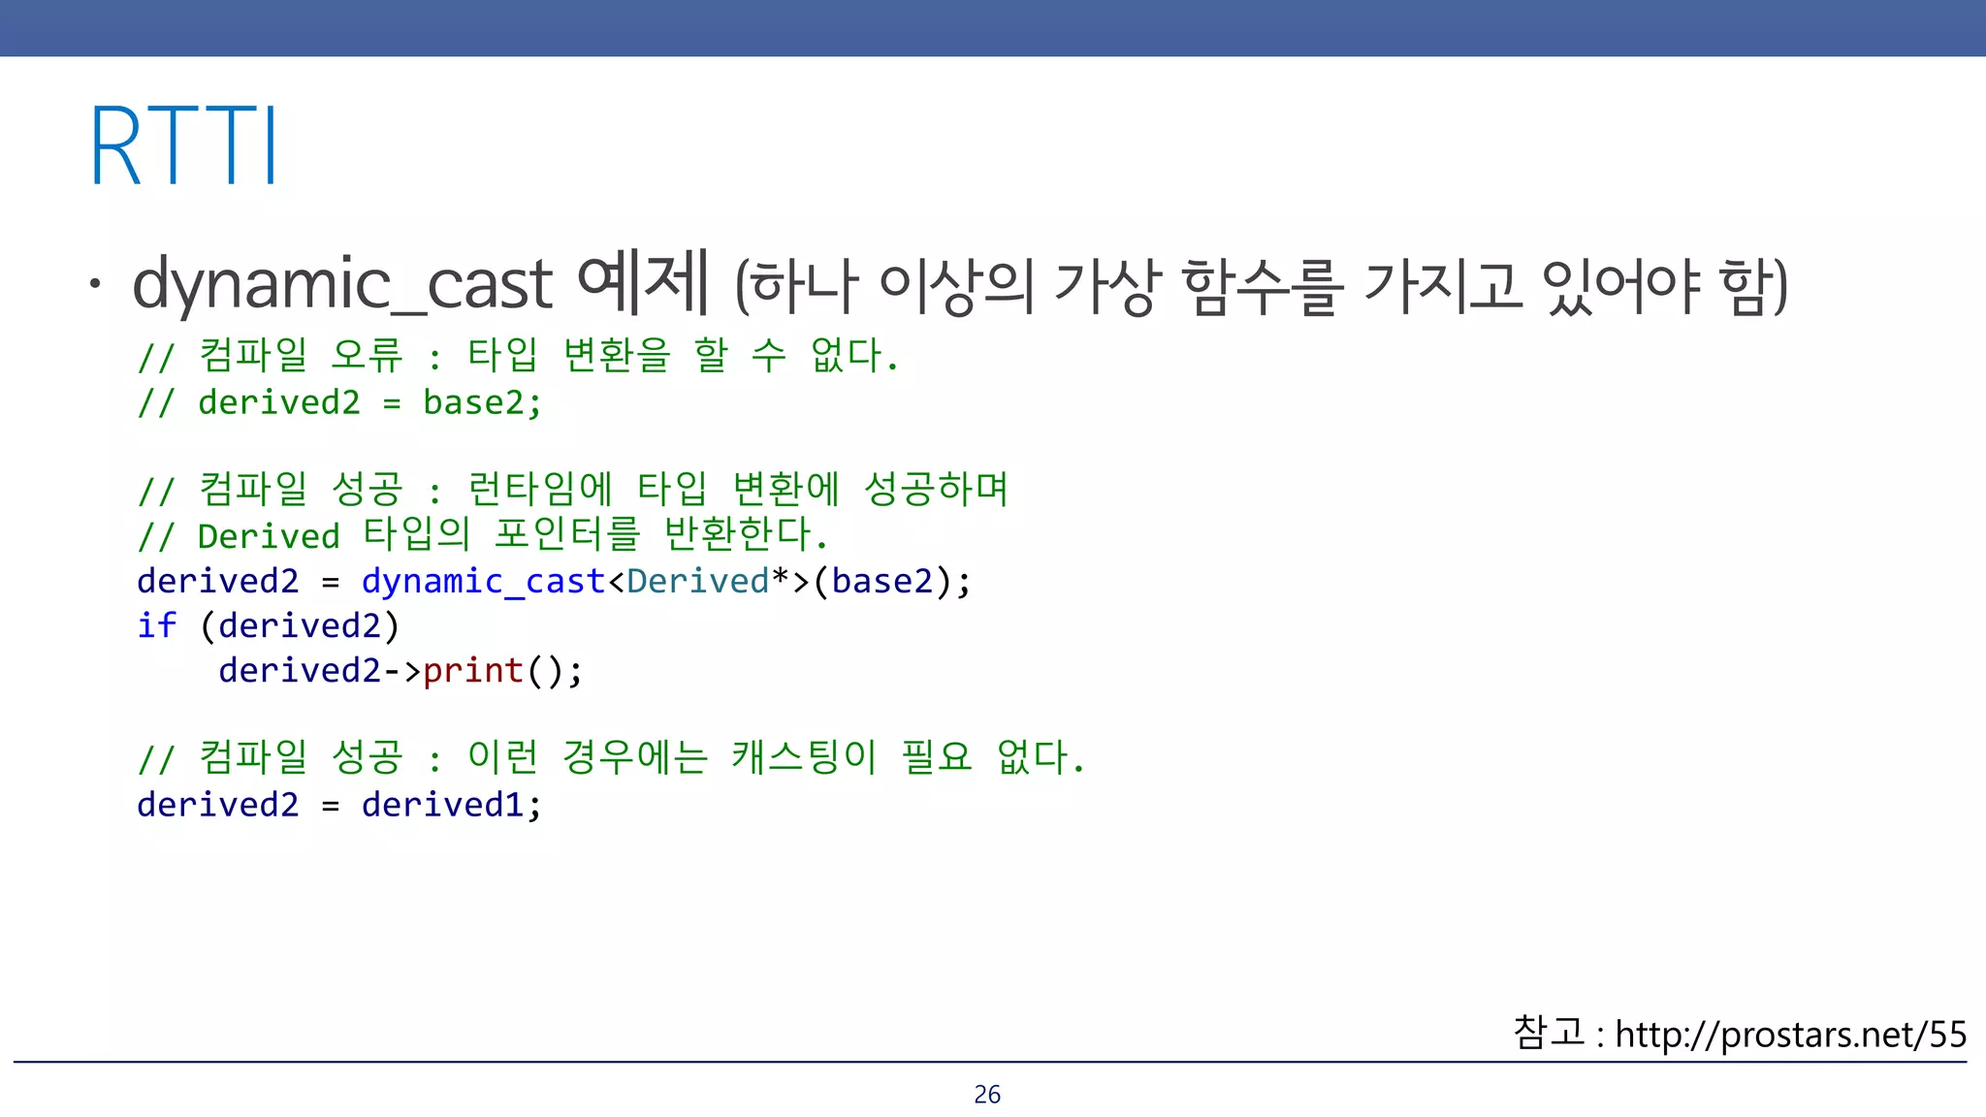Click the "derived2 = derived1;" code line

click(339, 804)
